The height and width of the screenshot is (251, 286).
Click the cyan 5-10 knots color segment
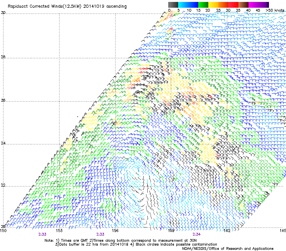(x=183, y=5)
